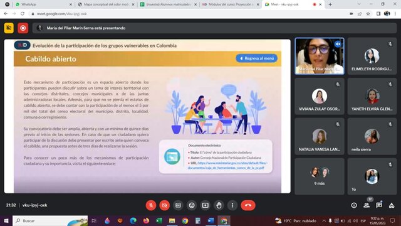Viewport: 401px width, 226px height.
Task: Show the participants list icon
Action: [x=367, y=205]
